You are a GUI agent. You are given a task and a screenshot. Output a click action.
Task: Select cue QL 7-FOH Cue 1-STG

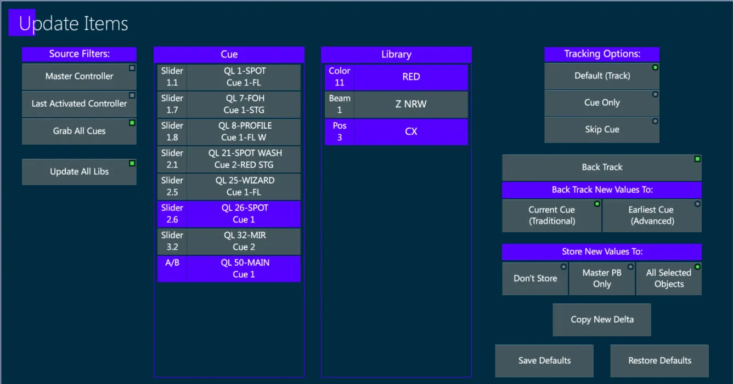[244, 105]
